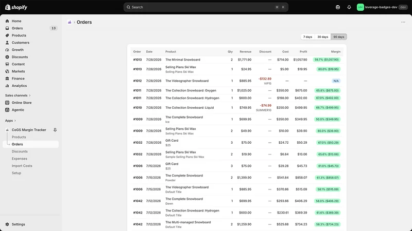The height and width of the screenshot is (231, 412).
Task: Open Products under CoGS Margin Tracker
Action: coord(19,137)
